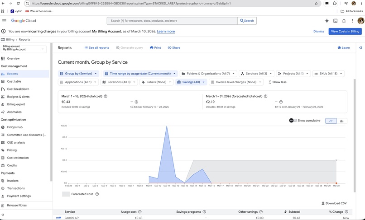Follow the Learn more link
The width and height of the screenshot is (365, 220).
[166, 31]
